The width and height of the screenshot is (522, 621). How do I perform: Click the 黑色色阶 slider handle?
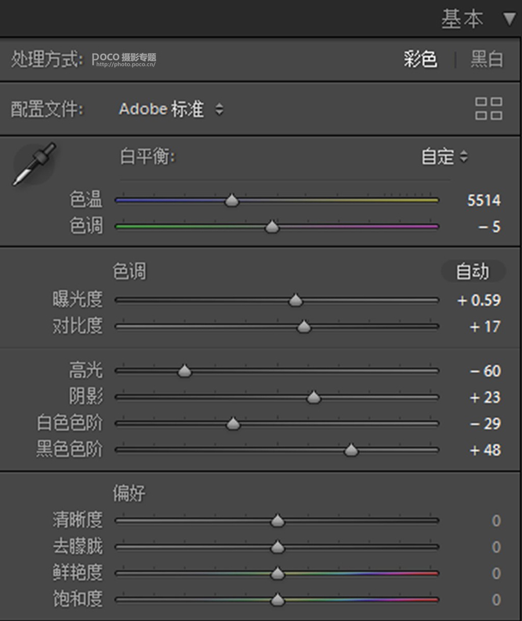coord(351,450)
